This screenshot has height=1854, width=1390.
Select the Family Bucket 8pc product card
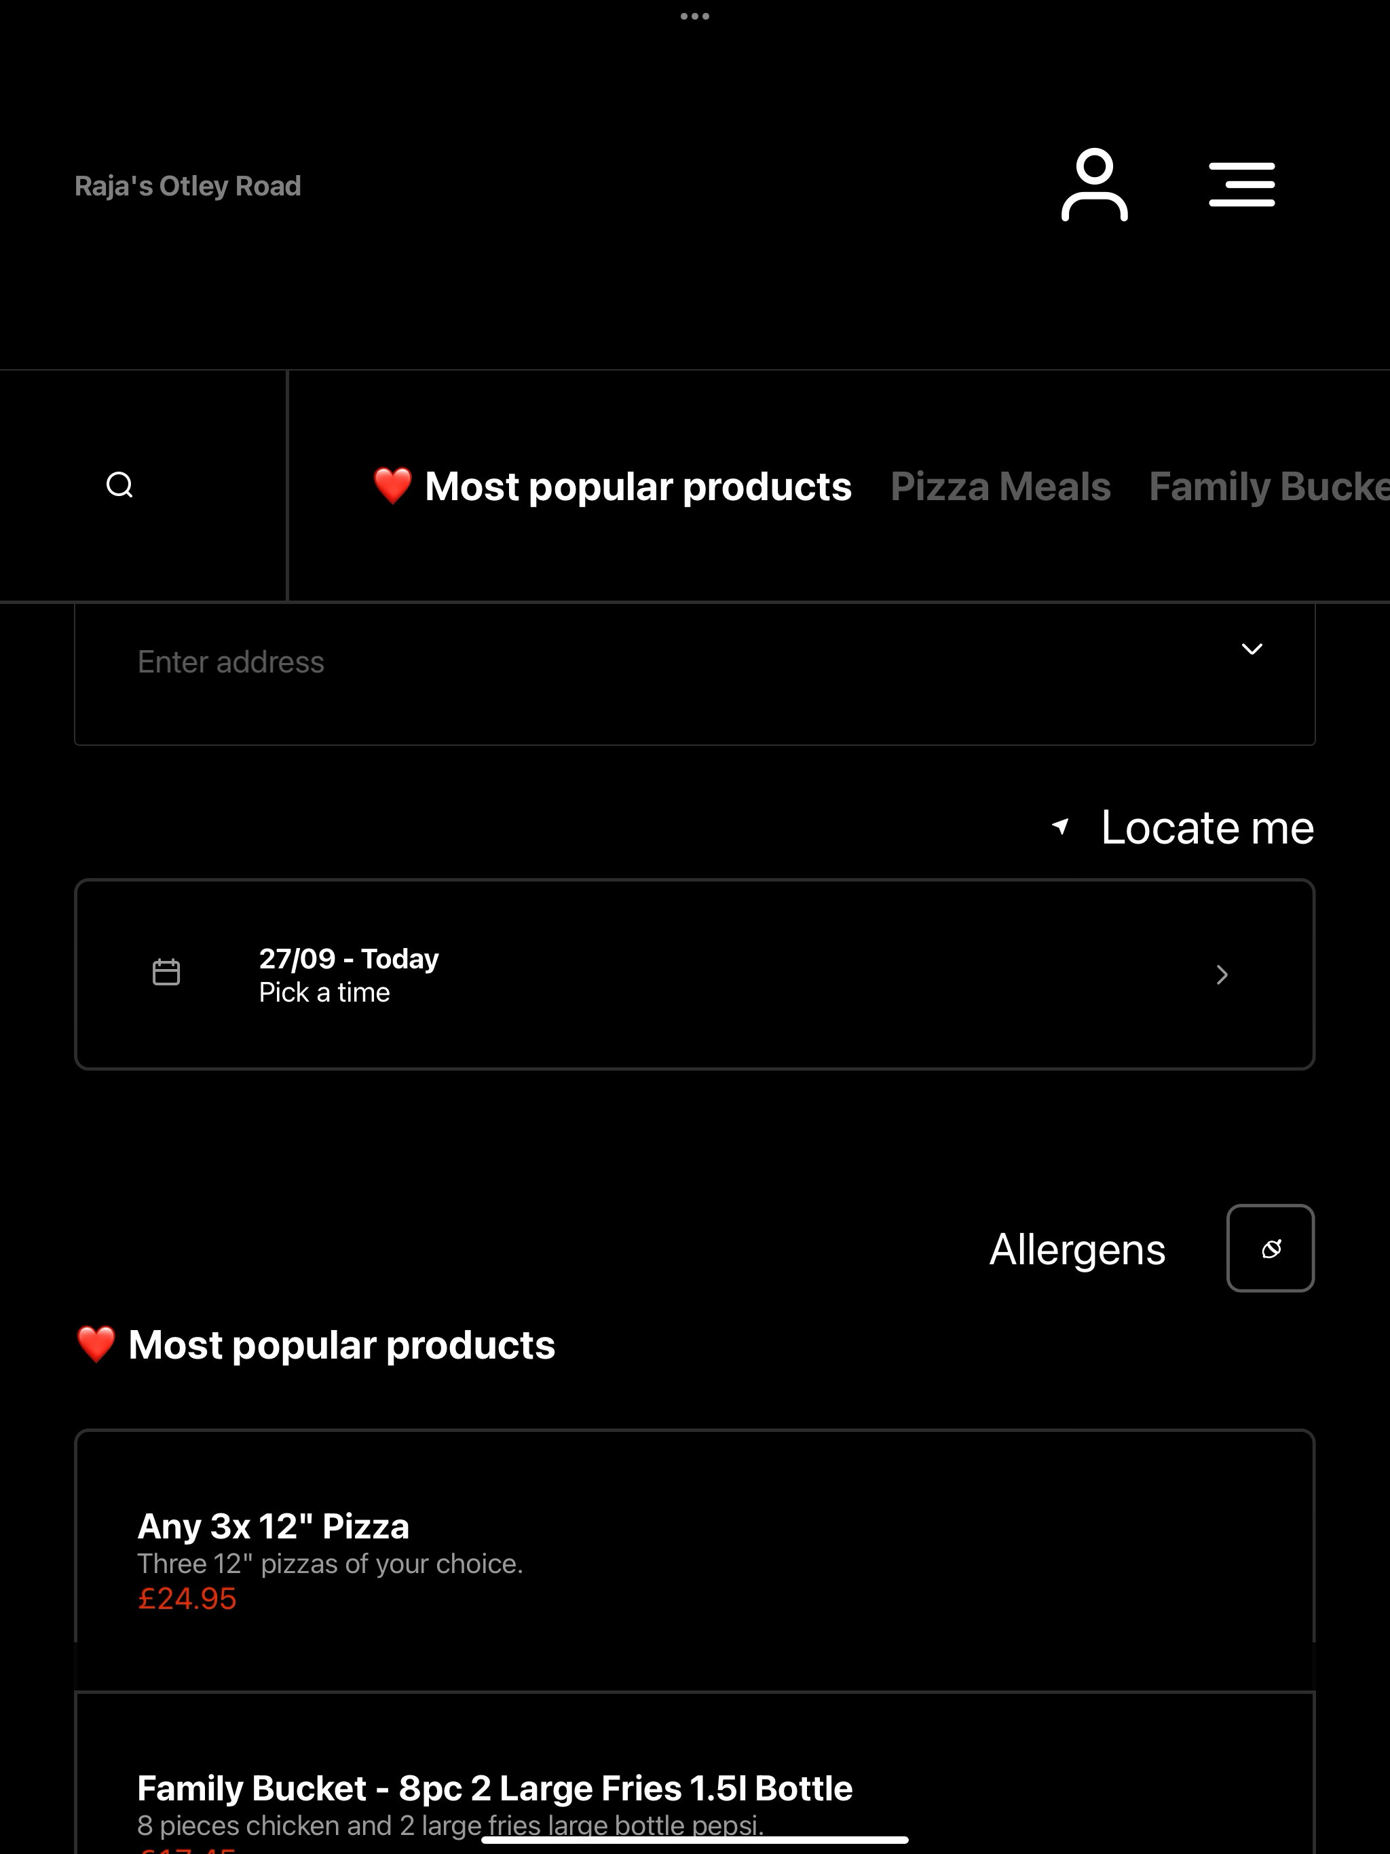(x=695, y=1773)
